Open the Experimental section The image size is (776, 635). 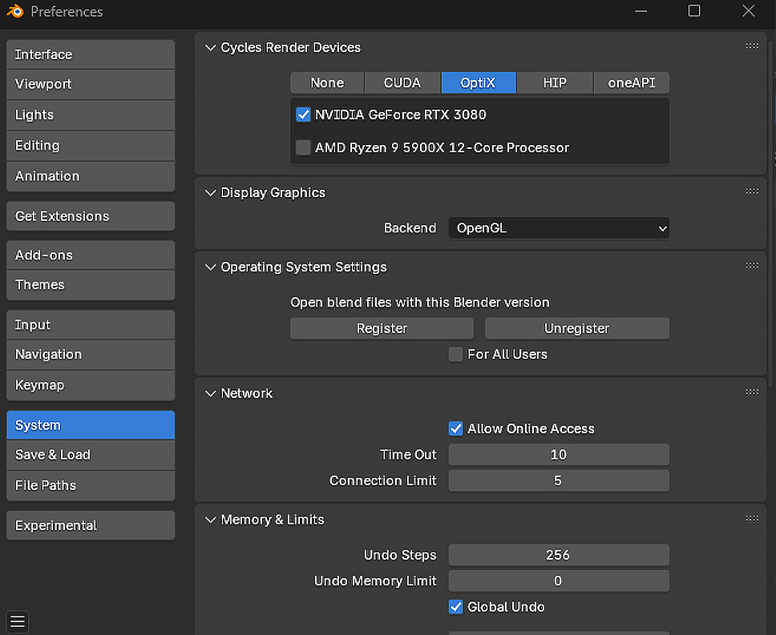tap(91, 525)
